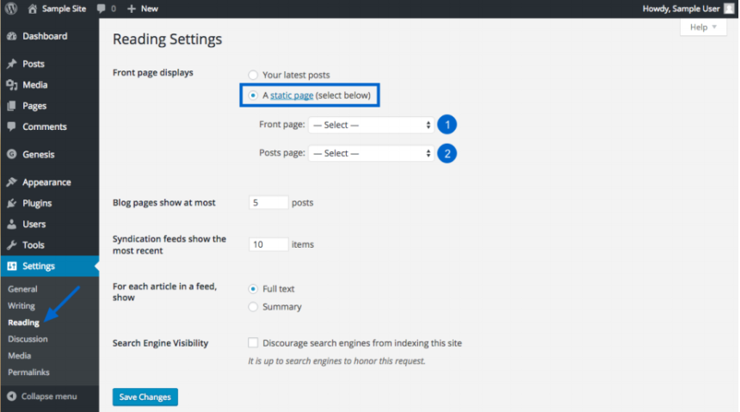The height and width of the screenshot is (412, 740).
Task: Select the Your latest posts radio button
Action: pyautogui.click(x=253, y=75)
